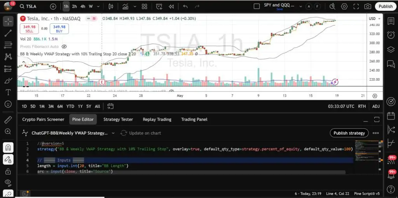Select the text annotation tool

click(8, 92)
